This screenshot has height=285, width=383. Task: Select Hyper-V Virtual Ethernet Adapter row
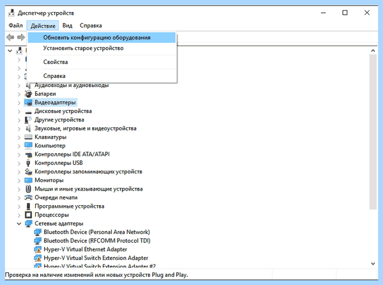click(x=86, y=249)
